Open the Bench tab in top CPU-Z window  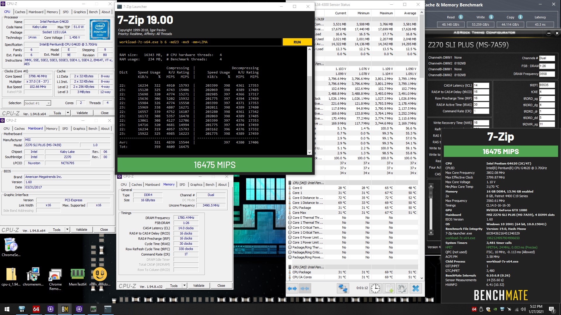coord(93,12)
